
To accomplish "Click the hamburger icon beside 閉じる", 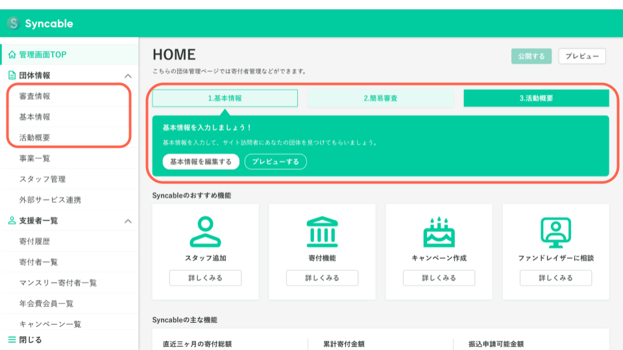I will pos(12,340).
